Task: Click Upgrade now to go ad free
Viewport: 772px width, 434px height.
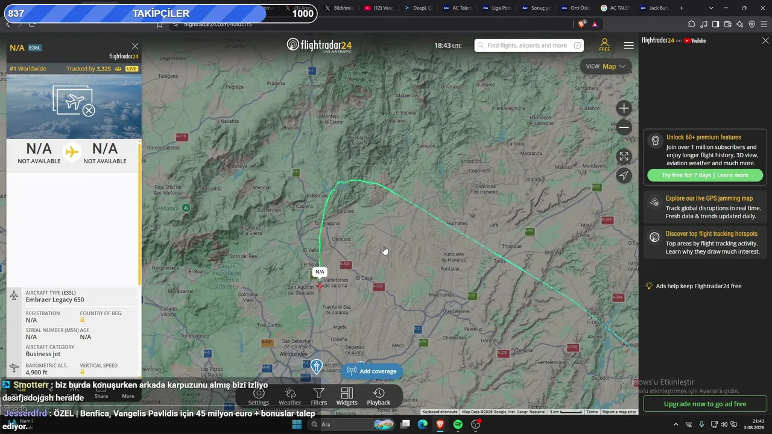Action: pos(705,404)
